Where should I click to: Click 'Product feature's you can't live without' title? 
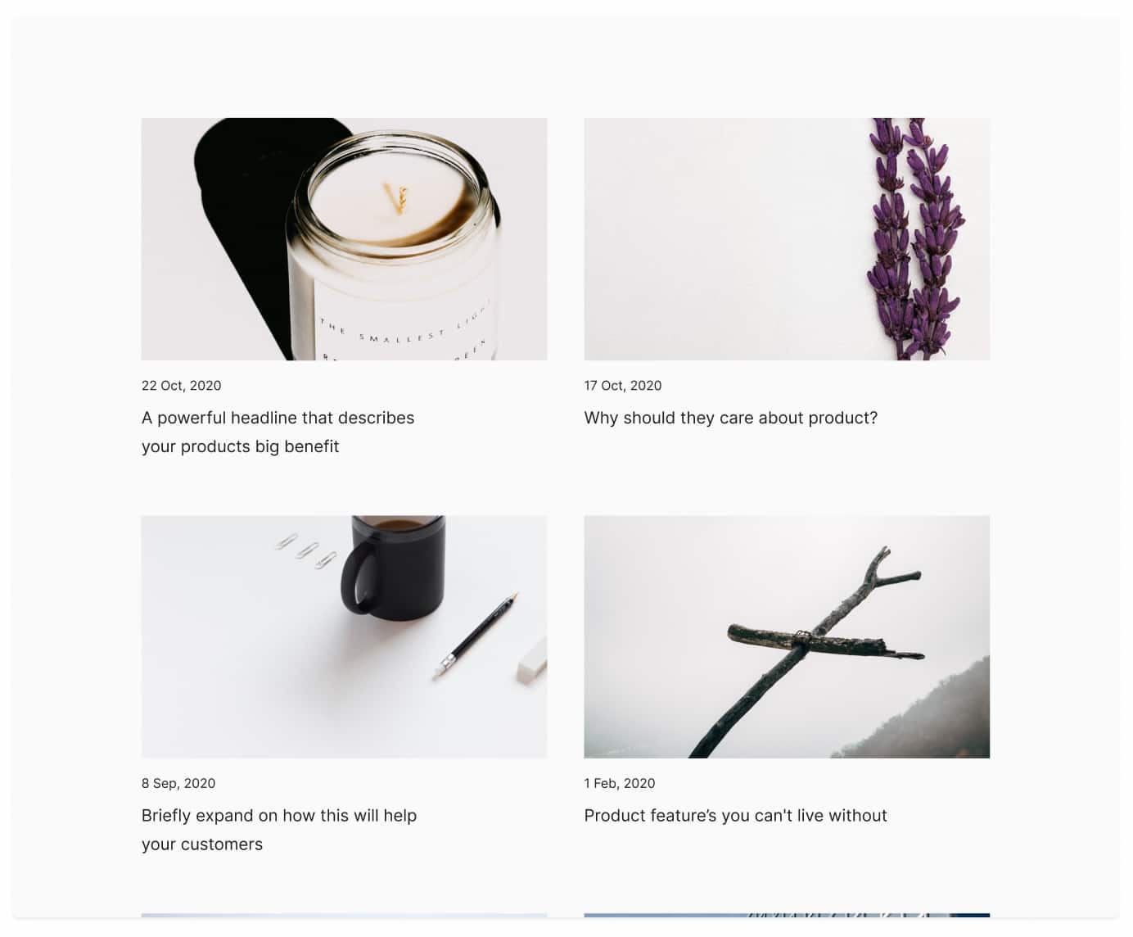click(735, 816)
